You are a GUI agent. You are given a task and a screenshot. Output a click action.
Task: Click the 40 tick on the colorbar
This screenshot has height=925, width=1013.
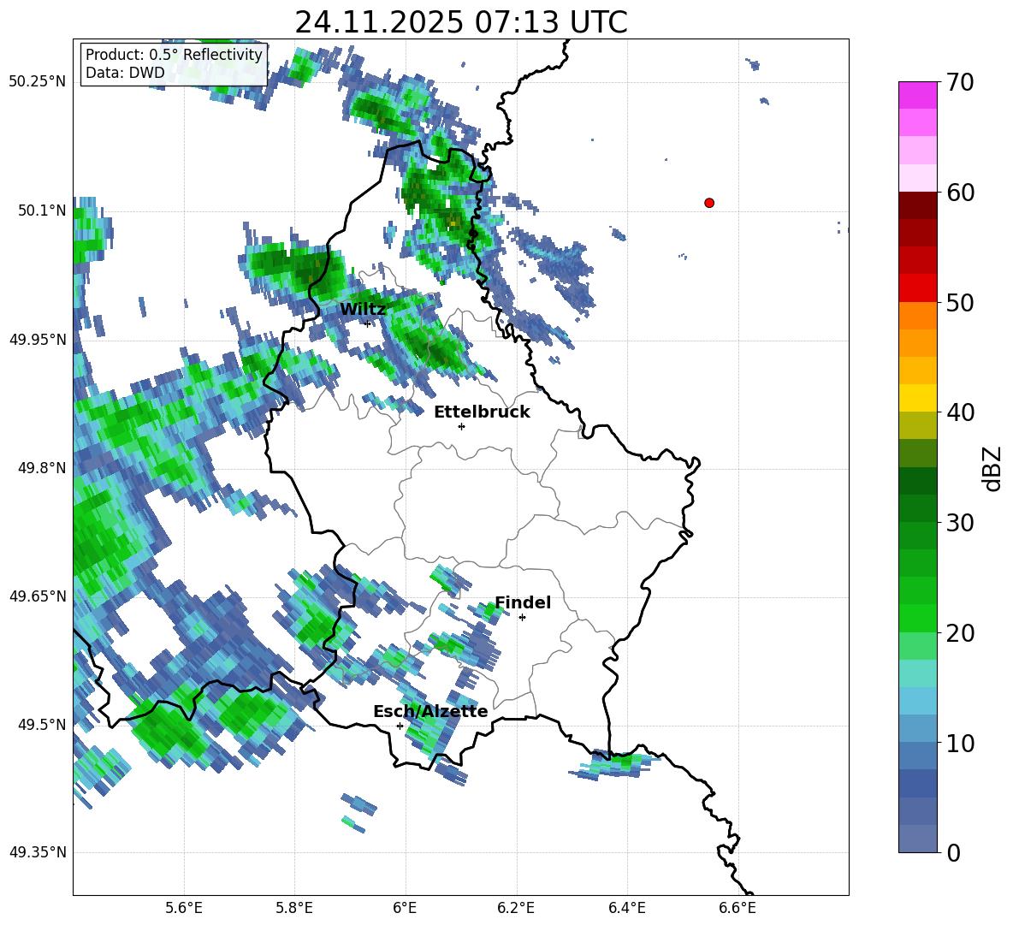pos(960,412)
